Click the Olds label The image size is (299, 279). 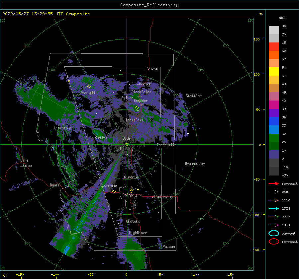[127, 138]
